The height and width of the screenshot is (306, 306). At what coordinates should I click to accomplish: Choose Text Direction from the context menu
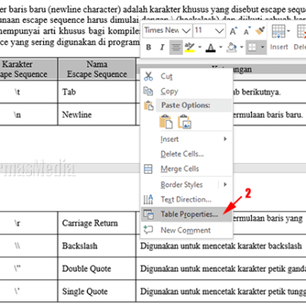[186, 200]
